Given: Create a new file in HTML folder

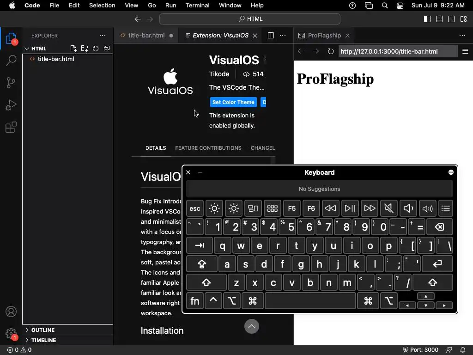Looking at the screenshot, I should coord(73,49).
